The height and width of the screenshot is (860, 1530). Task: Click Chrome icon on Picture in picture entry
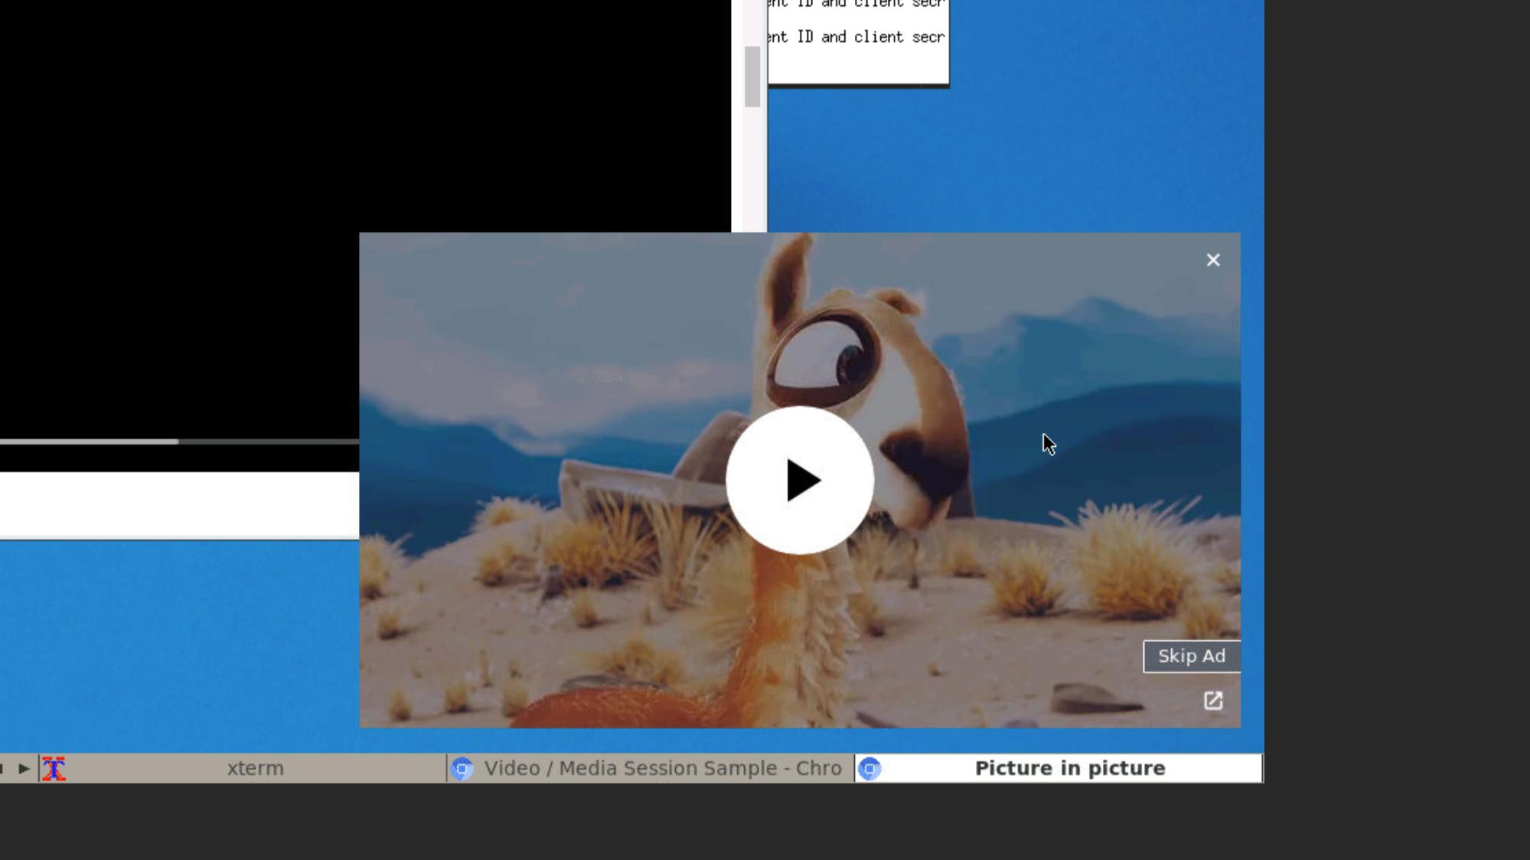point(869,768)
